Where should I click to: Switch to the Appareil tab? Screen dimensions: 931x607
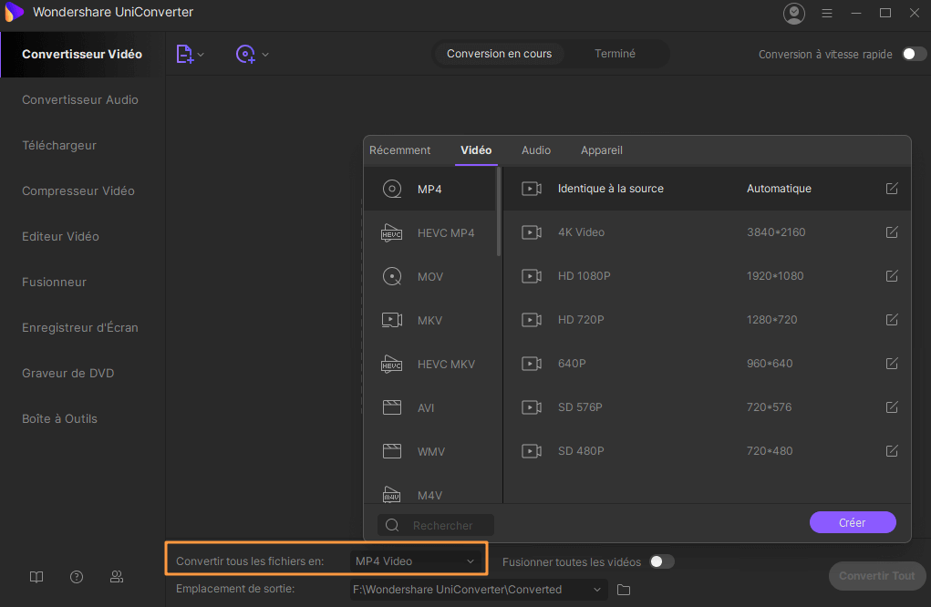602,150
